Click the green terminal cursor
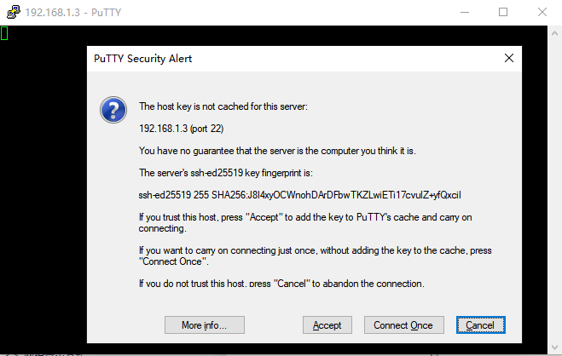The width and height of the screenshot is (562, 356). click(x=4, y=33)
